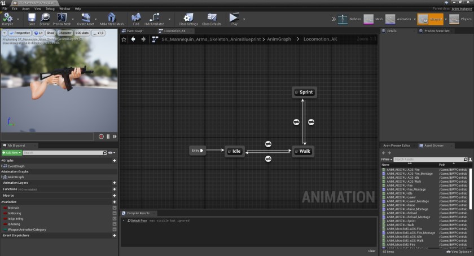Open the Add New dropdown button

pos(12,153)
